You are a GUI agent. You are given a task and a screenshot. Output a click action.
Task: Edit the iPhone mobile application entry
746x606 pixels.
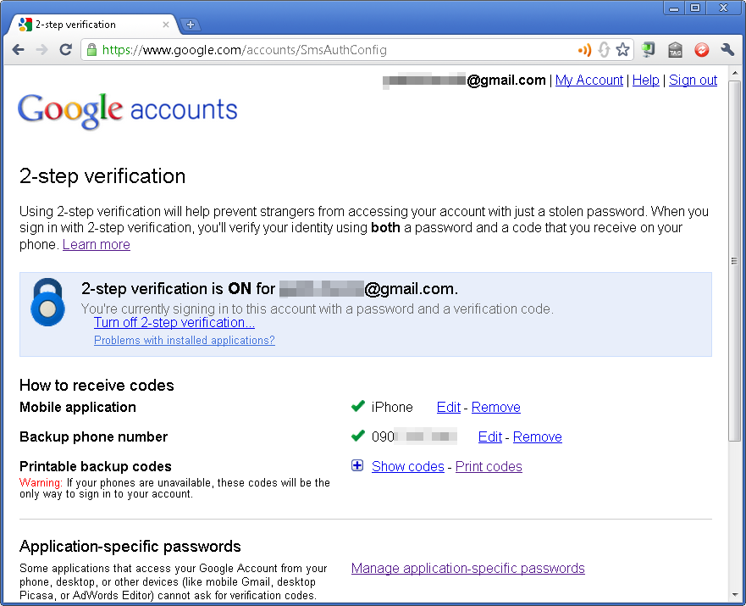click(x=449, y=407)
